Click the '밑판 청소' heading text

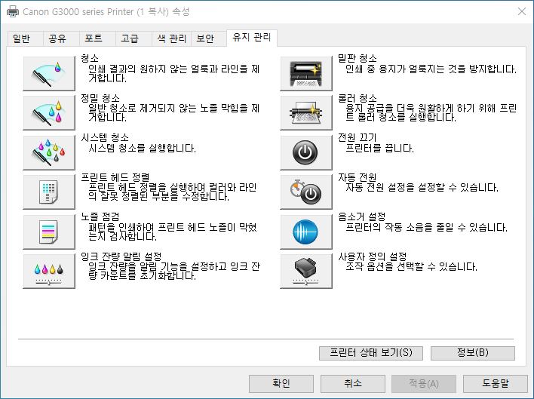pyautogui.click(x=358, y=58)
